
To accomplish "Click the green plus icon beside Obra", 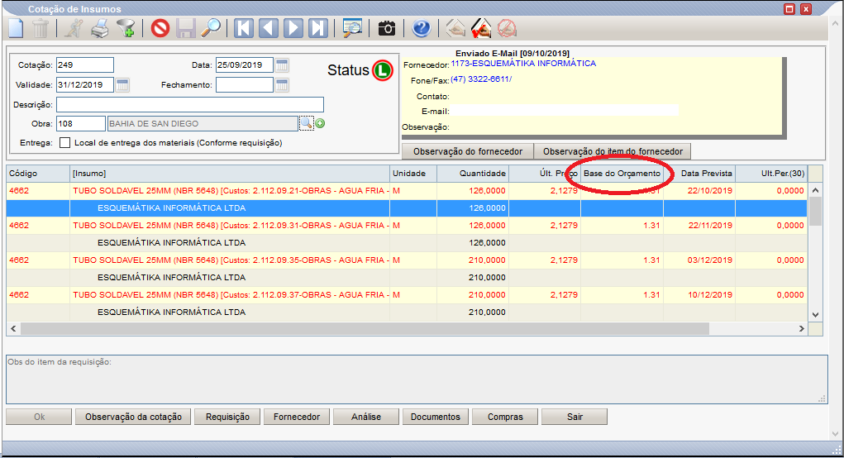I will pyautogui.click(x=320, y=123).
